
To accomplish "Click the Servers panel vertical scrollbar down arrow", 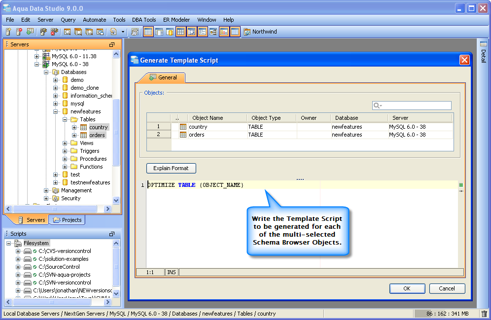I will [x=116, y=200].
